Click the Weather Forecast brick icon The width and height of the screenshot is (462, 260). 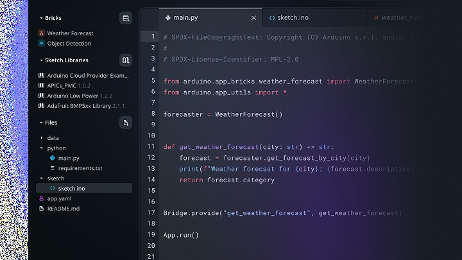[41, 33]
